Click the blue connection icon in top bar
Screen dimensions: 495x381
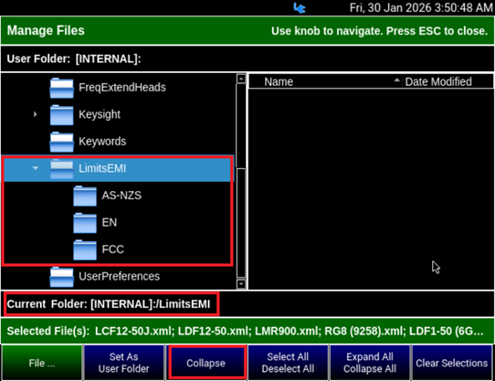point(299,8)
